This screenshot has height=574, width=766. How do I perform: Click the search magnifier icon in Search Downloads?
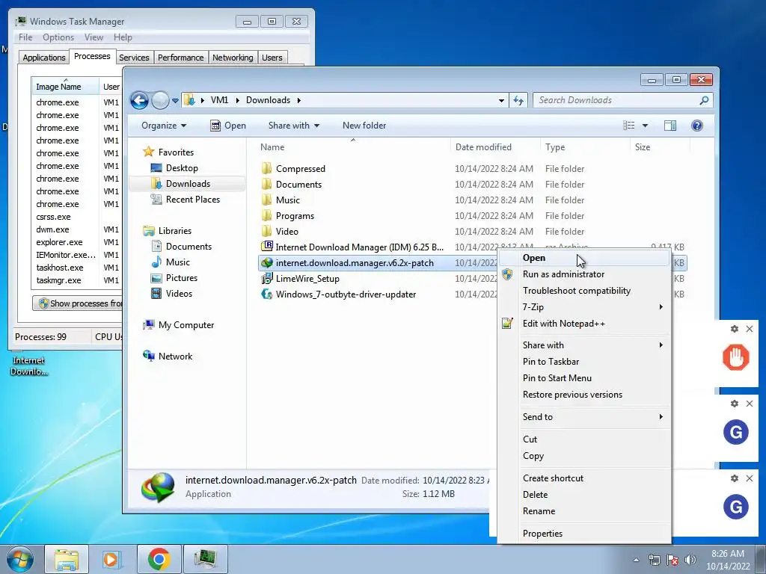pyautogui.click(x=704, y=101)
